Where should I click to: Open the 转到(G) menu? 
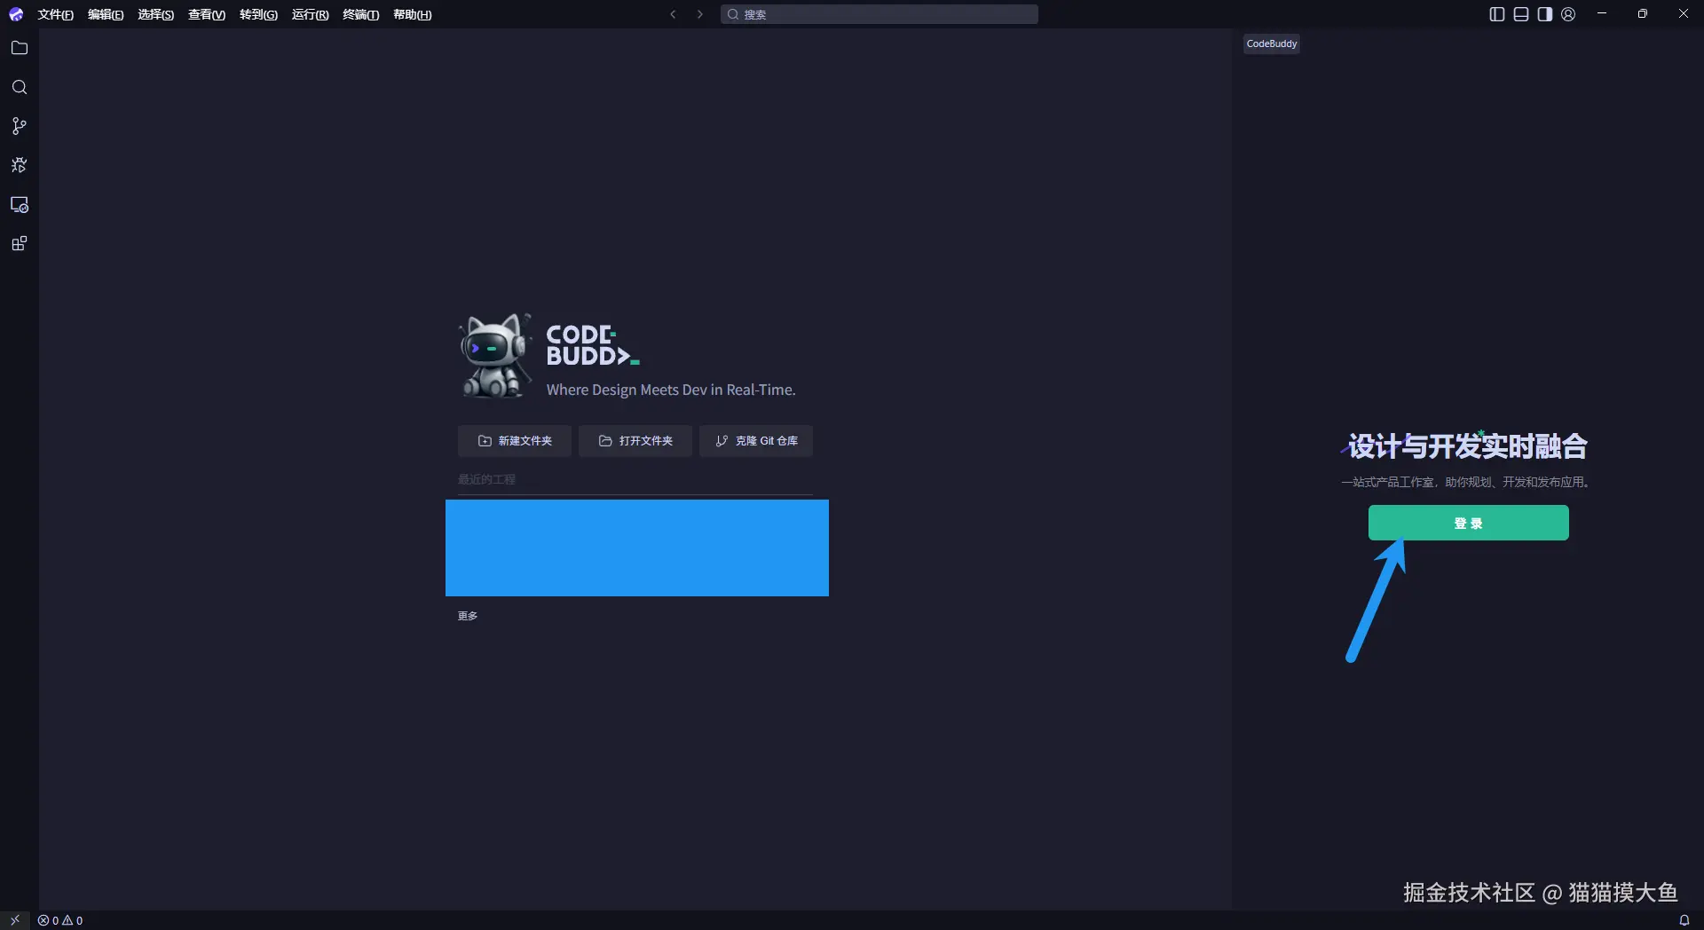click(258, 14)
